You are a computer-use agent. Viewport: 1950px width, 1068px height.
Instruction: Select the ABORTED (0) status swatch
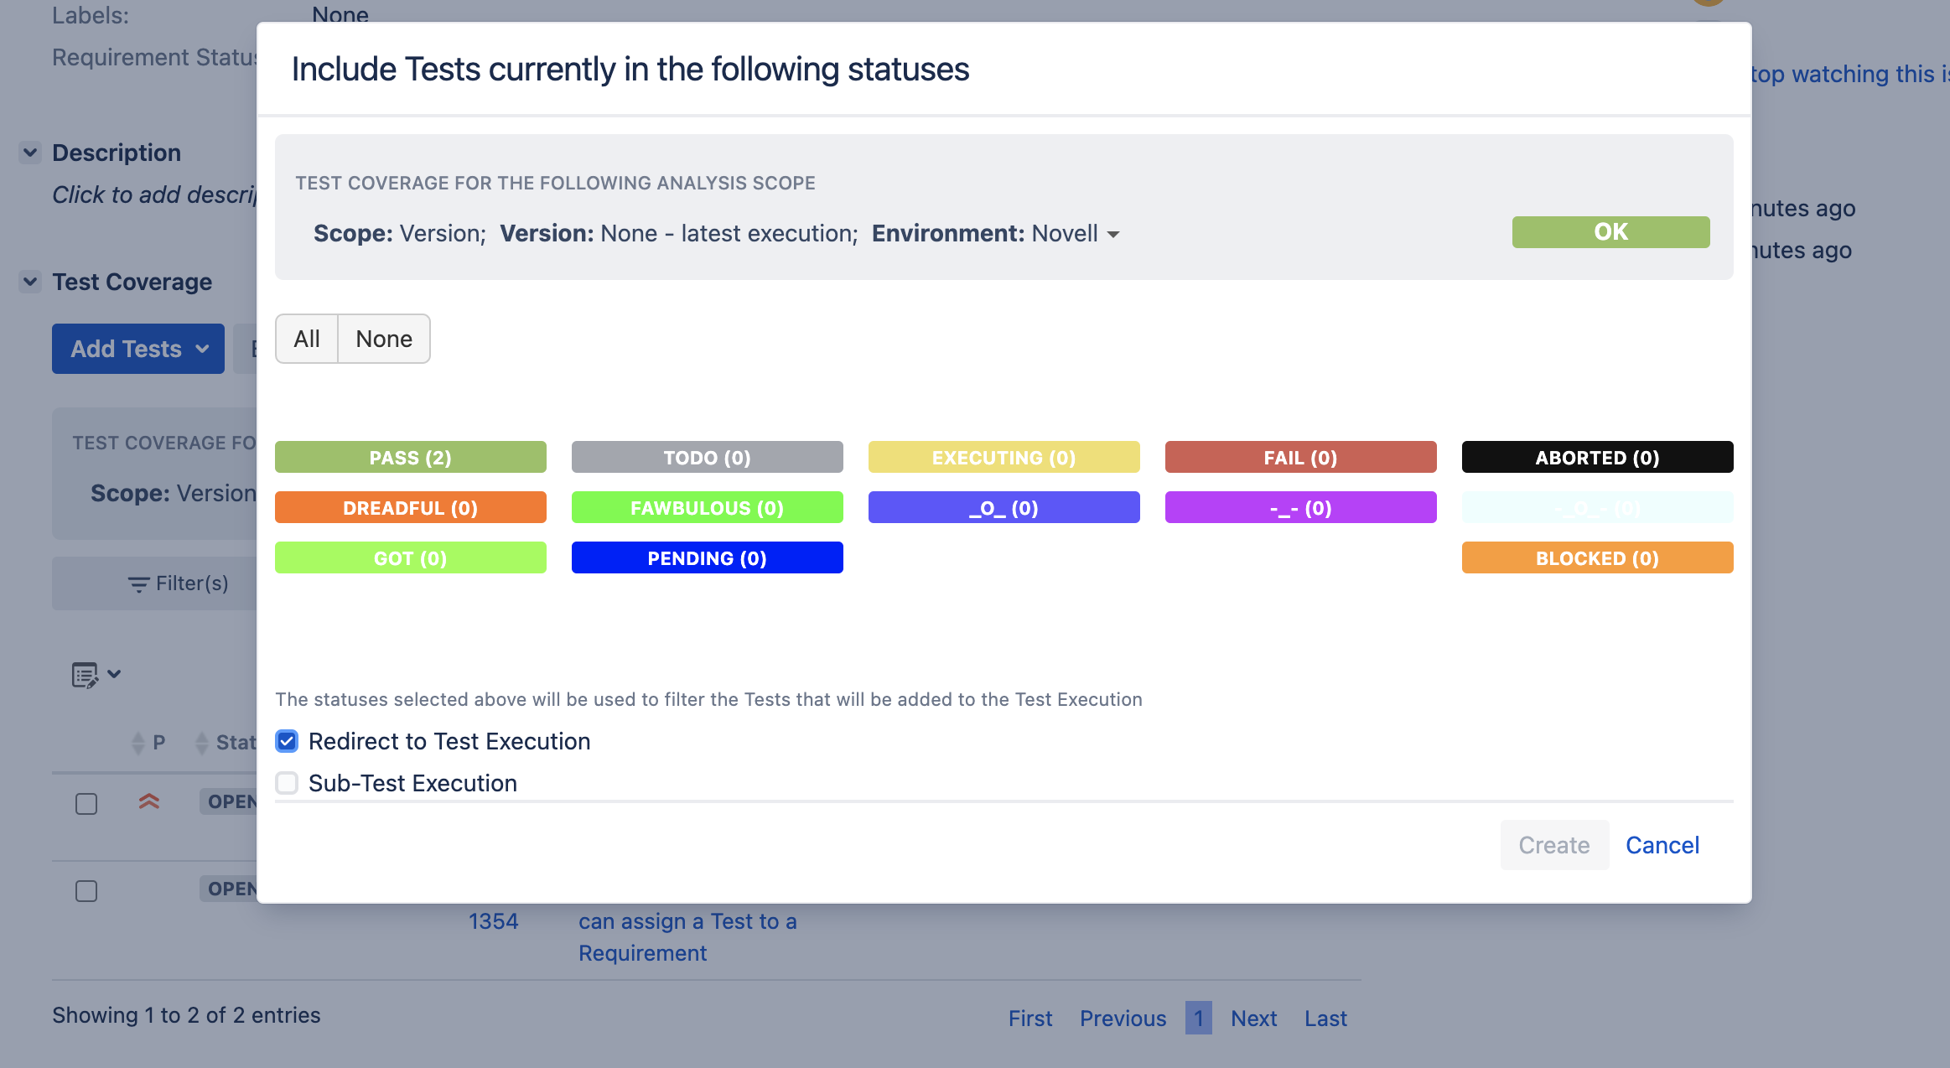(x=1597, y=457)
